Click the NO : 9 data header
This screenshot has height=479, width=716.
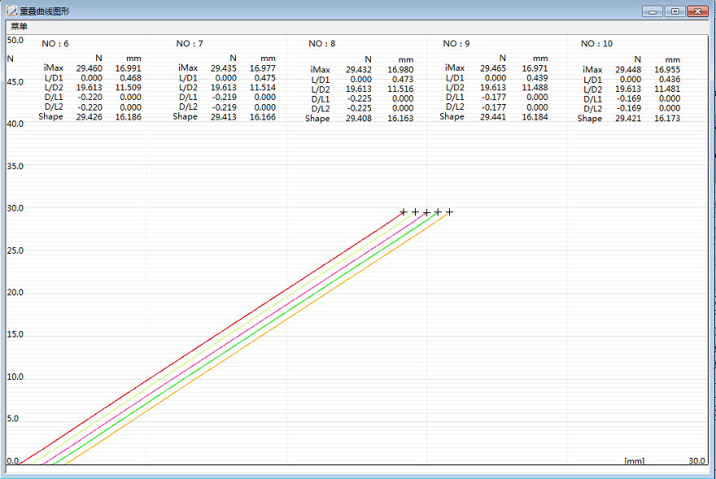coord(456,43)
